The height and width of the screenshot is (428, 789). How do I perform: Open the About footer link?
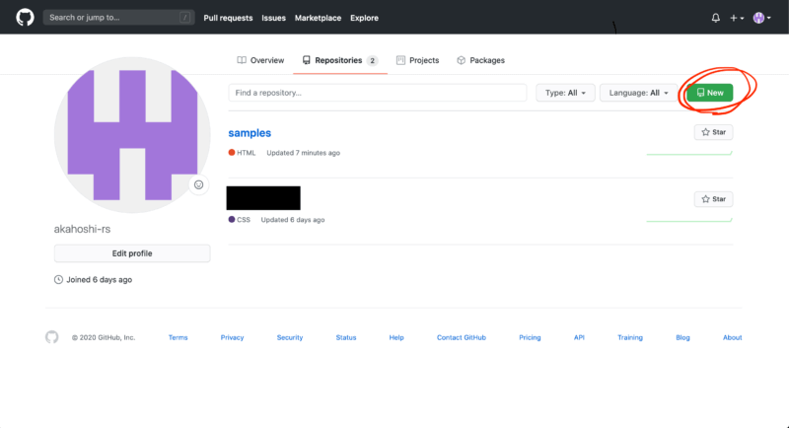click(732, 337)
